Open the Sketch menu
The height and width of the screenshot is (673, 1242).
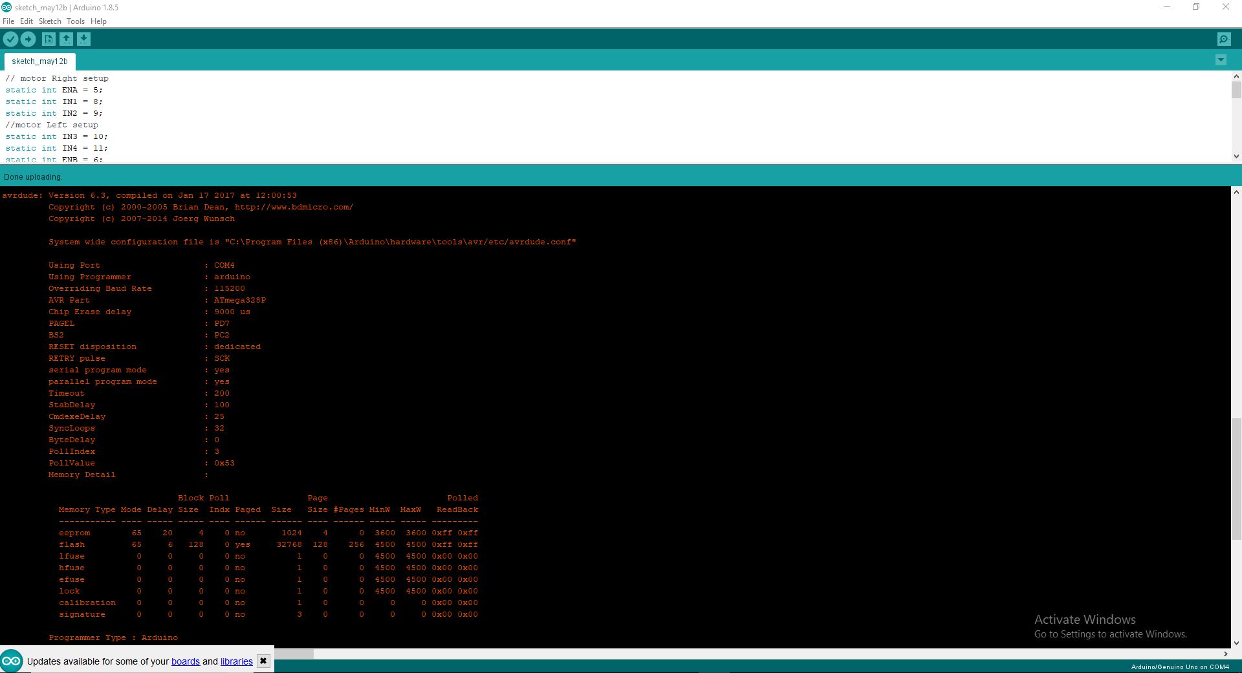click(50, 21)
